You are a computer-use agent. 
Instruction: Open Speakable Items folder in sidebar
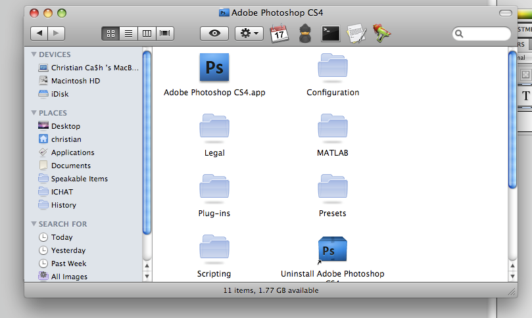(73, 179)
